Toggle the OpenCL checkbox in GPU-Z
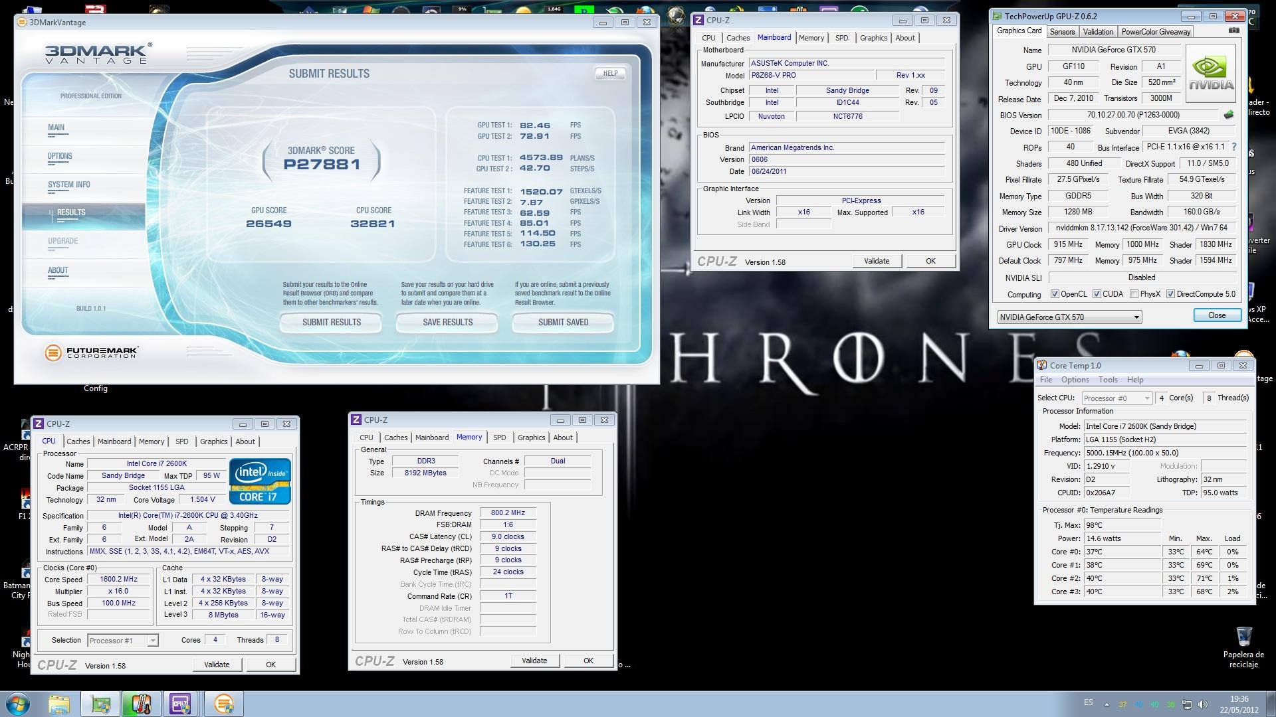Image resolution: width=1276 pixels, height=717 pixels. click(1055, 294)
